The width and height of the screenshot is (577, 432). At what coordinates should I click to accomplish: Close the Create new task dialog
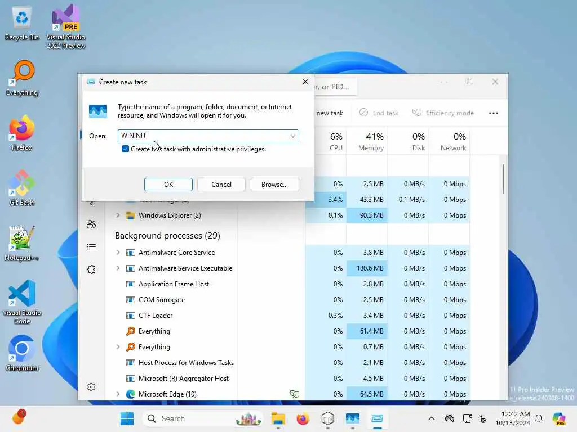(305, 82)
